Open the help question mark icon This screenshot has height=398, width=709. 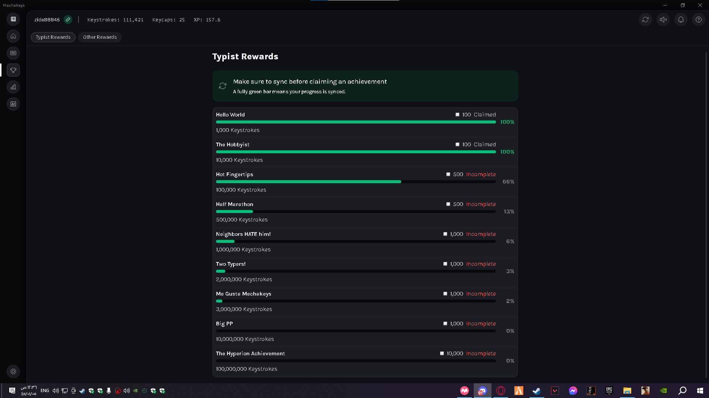coord(699,20)
